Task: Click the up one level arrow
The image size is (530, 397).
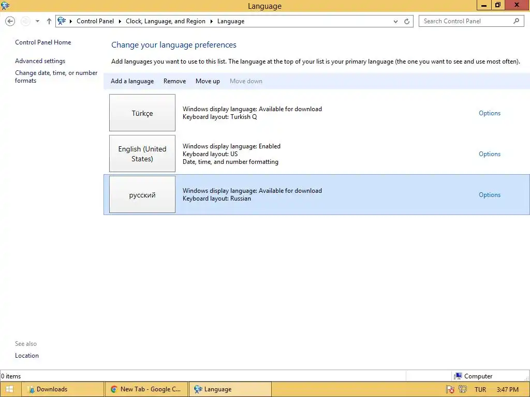Action: tap(49, 21)
